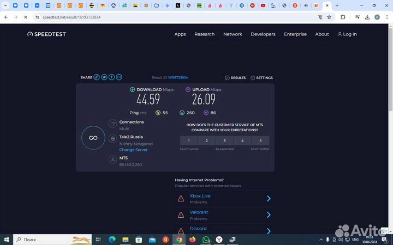
Task: Open the Windows Start menu
Action: click(6, 240)
